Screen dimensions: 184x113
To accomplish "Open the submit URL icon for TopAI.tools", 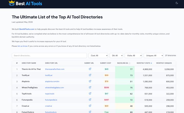I will pyautogui.click(x=90, y=93).
